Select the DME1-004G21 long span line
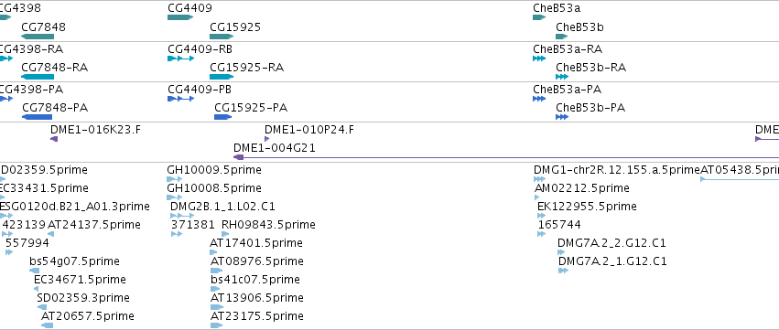 coord(506,157)
